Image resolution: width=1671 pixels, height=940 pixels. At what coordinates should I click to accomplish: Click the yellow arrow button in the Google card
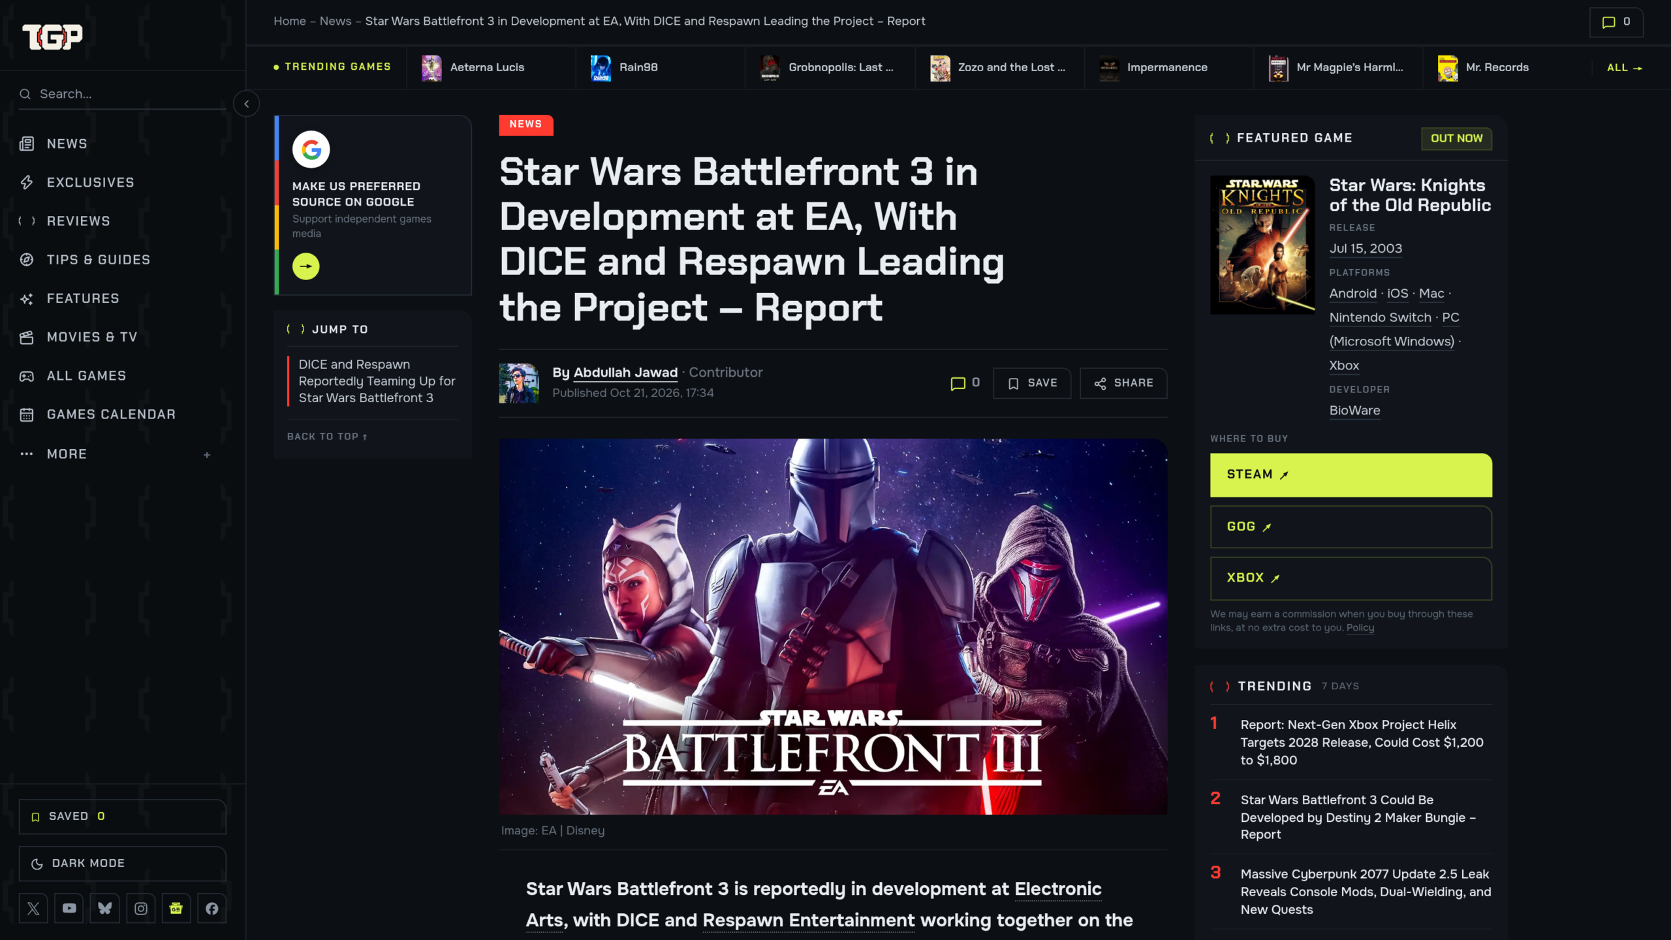(306, 266)
